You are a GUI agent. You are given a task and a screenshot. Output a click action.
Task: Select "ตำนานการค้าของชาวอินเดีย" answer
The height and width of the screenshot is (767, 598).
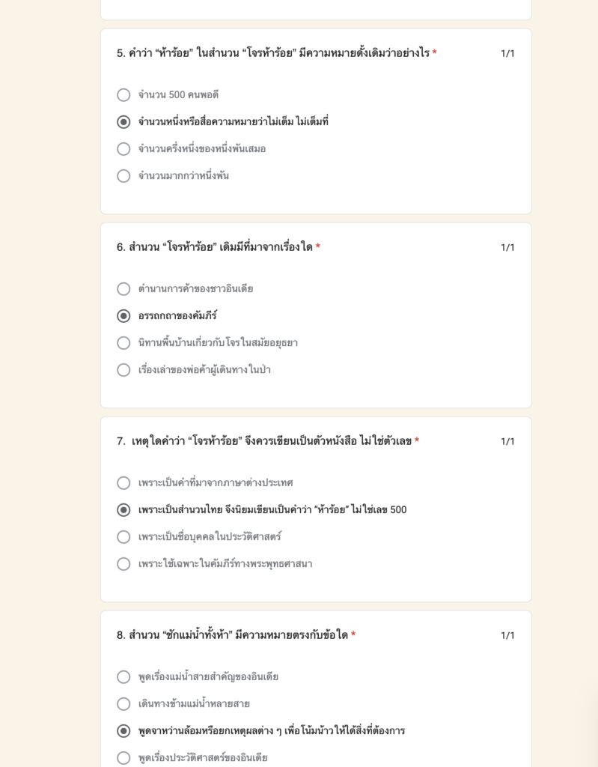(x=123, y=289)
